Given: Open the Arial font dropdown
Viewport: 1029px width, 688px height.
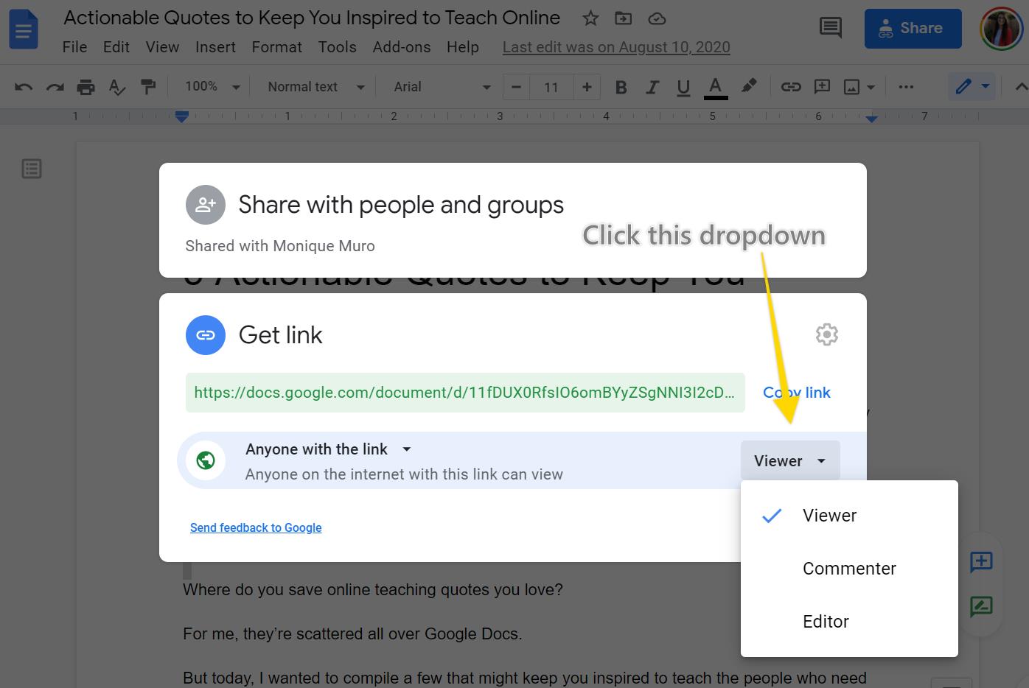Looking at the screenshot, I should (x=442, y=87).
